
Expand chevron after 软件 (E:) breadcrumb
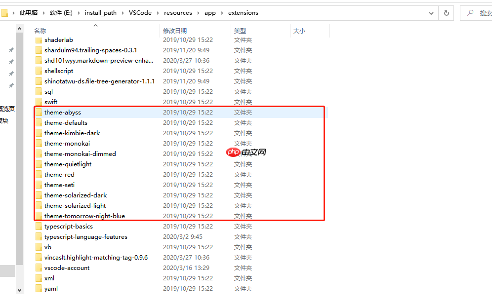79,13
